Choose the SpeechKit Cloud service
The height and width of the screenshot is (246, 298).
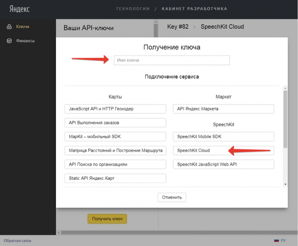(223, 150)
